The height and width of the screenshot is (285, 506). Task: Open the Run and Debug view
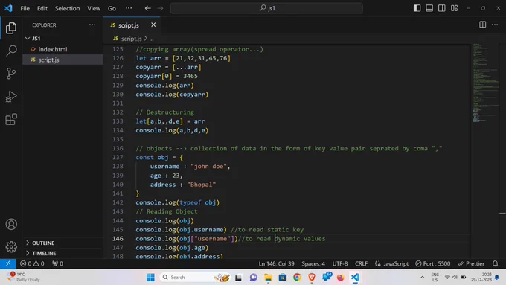(11, 97)
